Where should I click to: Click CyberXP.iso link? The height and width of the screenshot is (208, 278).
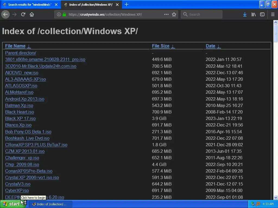[x=17, y=191]
